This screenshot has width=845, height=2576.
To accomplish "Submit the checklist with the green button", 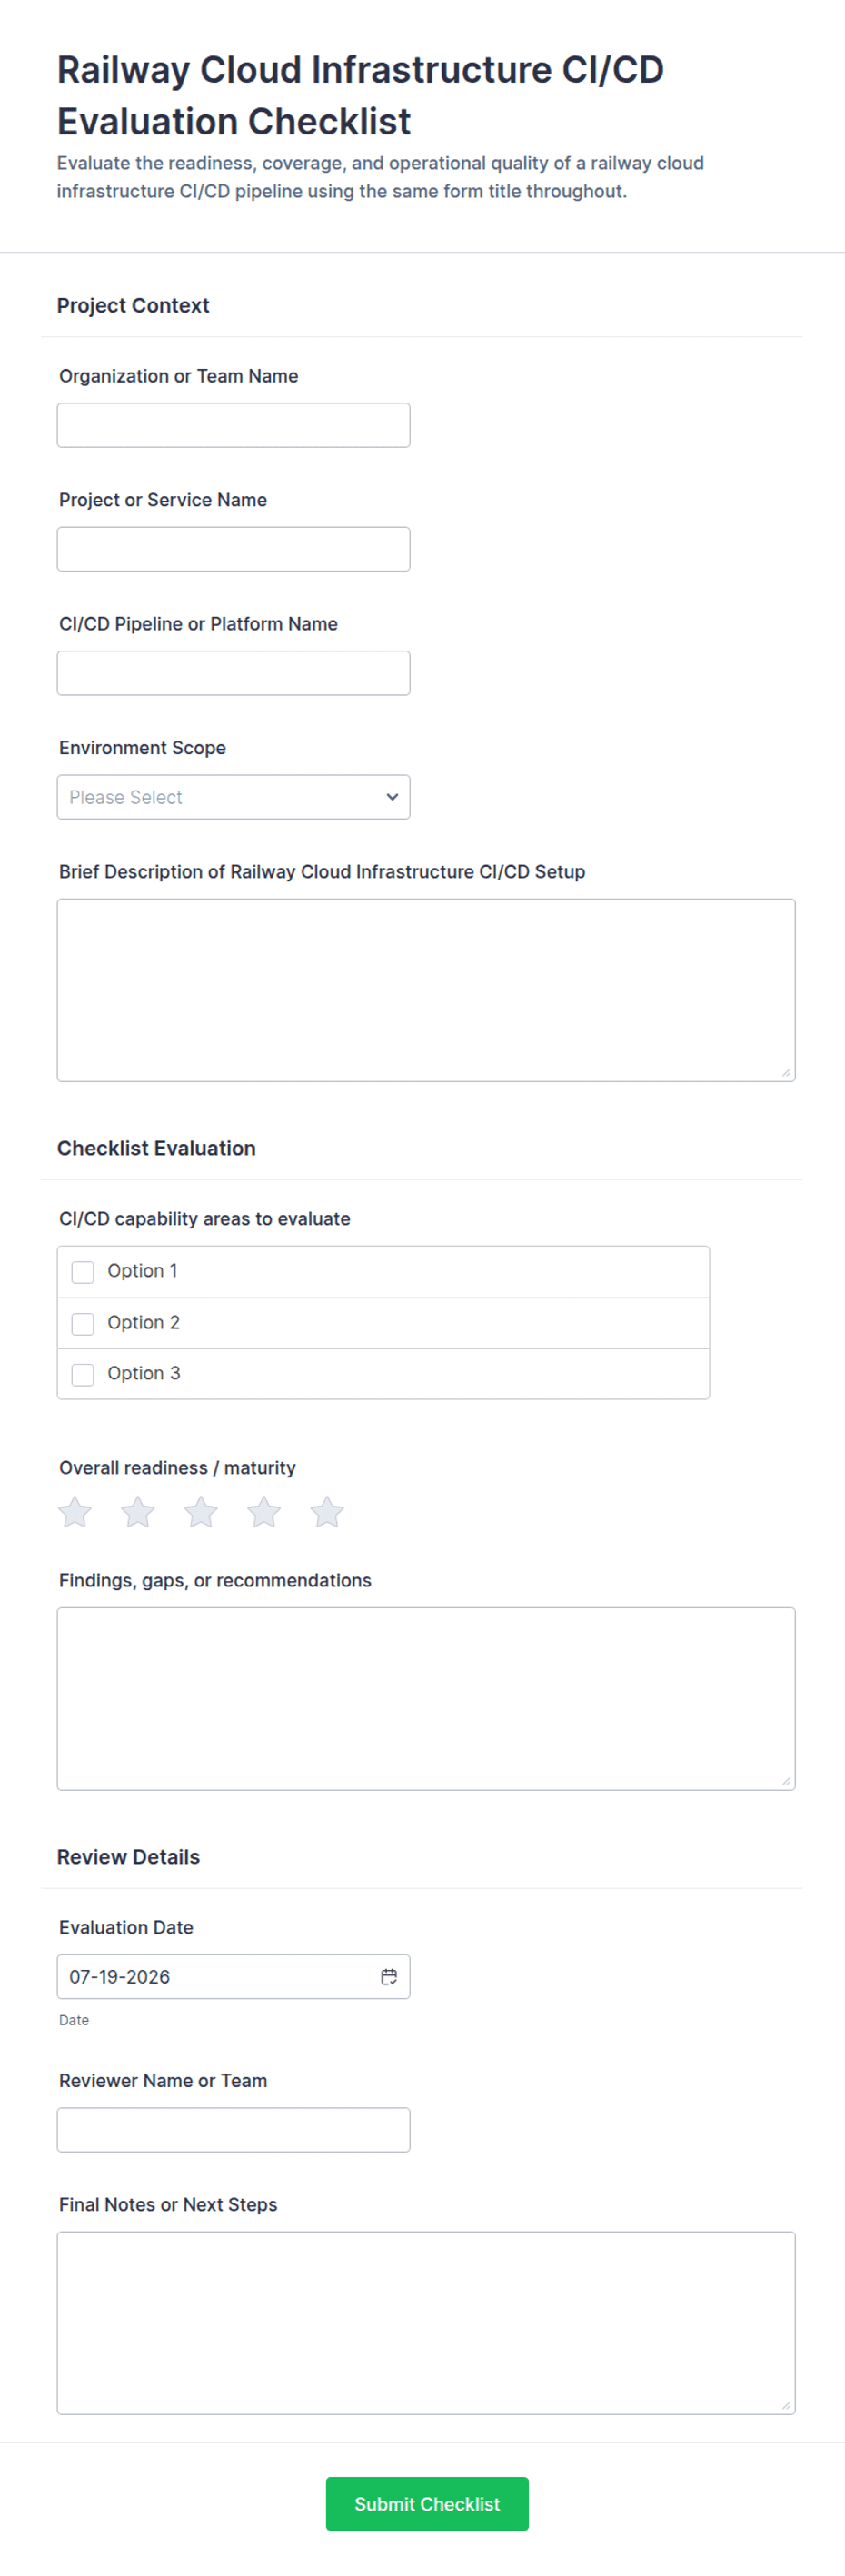I will point(427,2504).
